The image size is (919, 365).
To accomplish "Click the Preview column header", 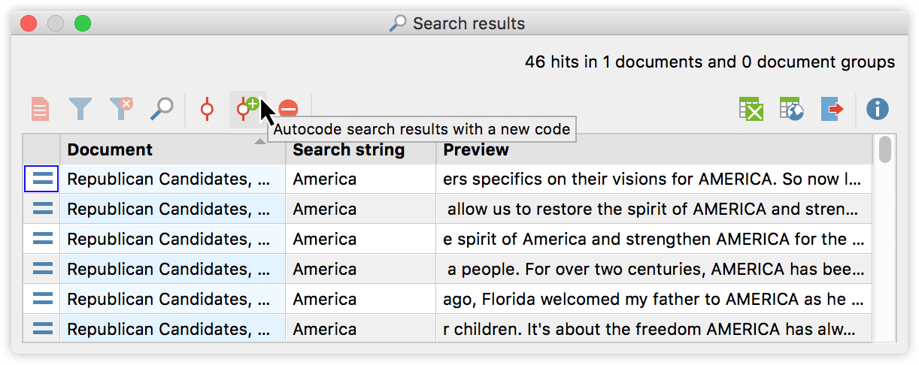I will click(x=654, y=149).
